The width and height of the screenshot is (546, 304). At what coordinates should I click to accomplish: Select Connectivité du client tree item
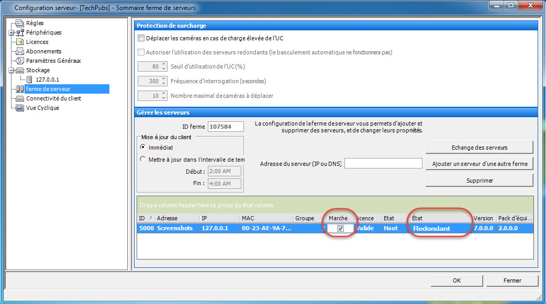click(x=53, y=98)
